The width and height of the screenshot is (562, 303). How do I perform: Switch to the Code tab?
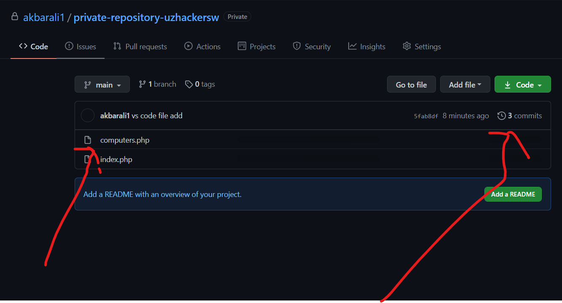(34, 47)
